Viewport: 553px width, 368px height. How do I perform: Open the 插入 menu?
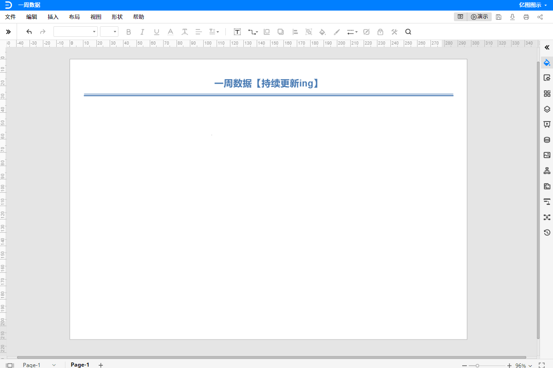[x=53, y=17]
